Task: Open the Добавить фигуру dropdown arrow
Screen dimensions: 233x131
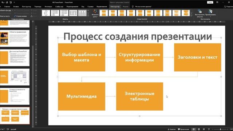Action: tap(13, 11)
